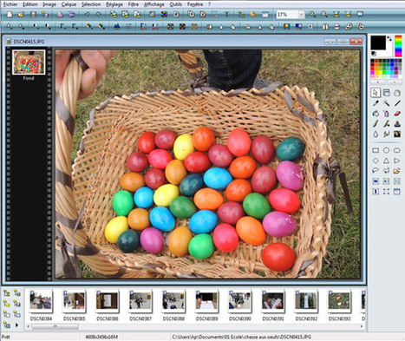Click the file path text in status bar
The width and height of the screenshot is (405, 341).
[x=241, y=337]
